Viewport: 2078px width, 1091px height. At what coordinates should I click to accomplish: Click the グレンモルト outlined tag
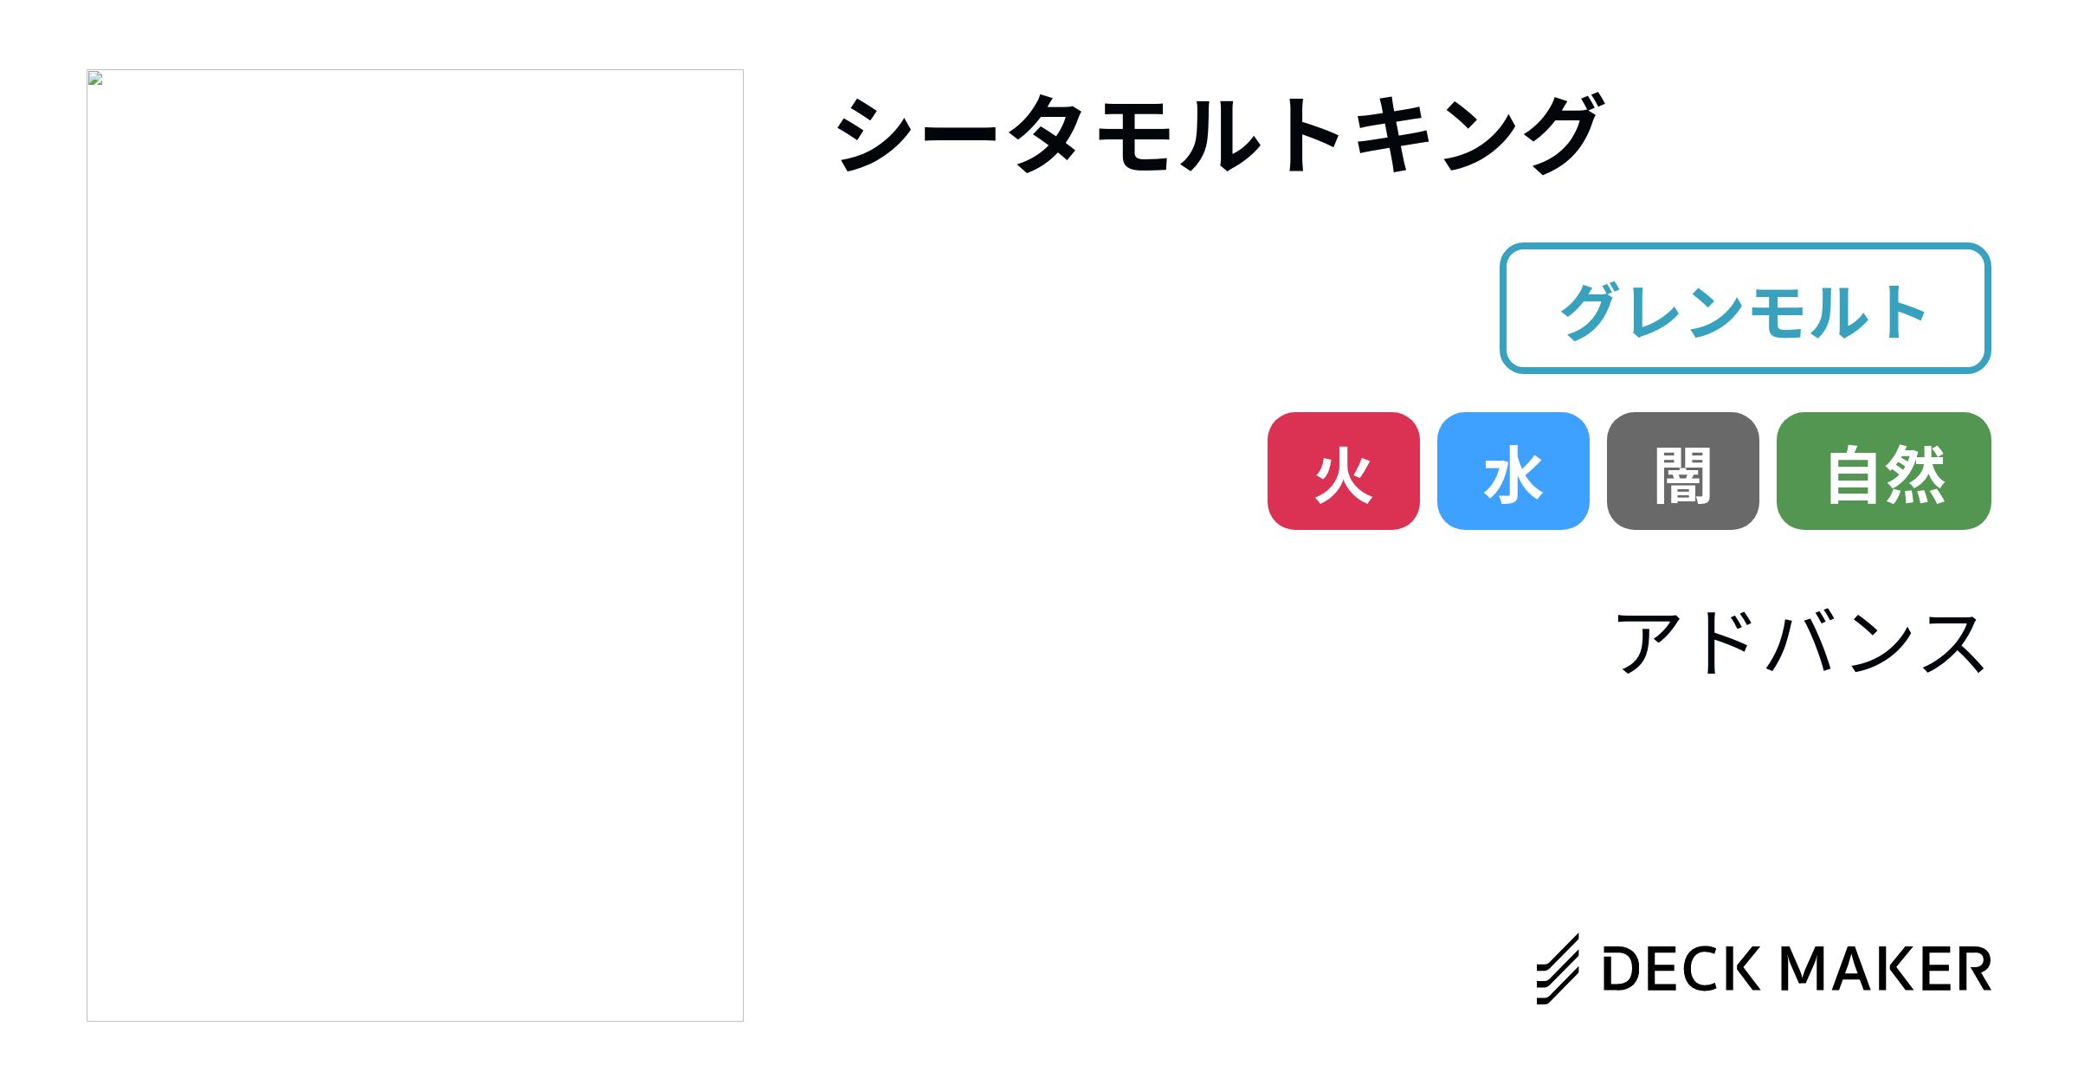1745,308
